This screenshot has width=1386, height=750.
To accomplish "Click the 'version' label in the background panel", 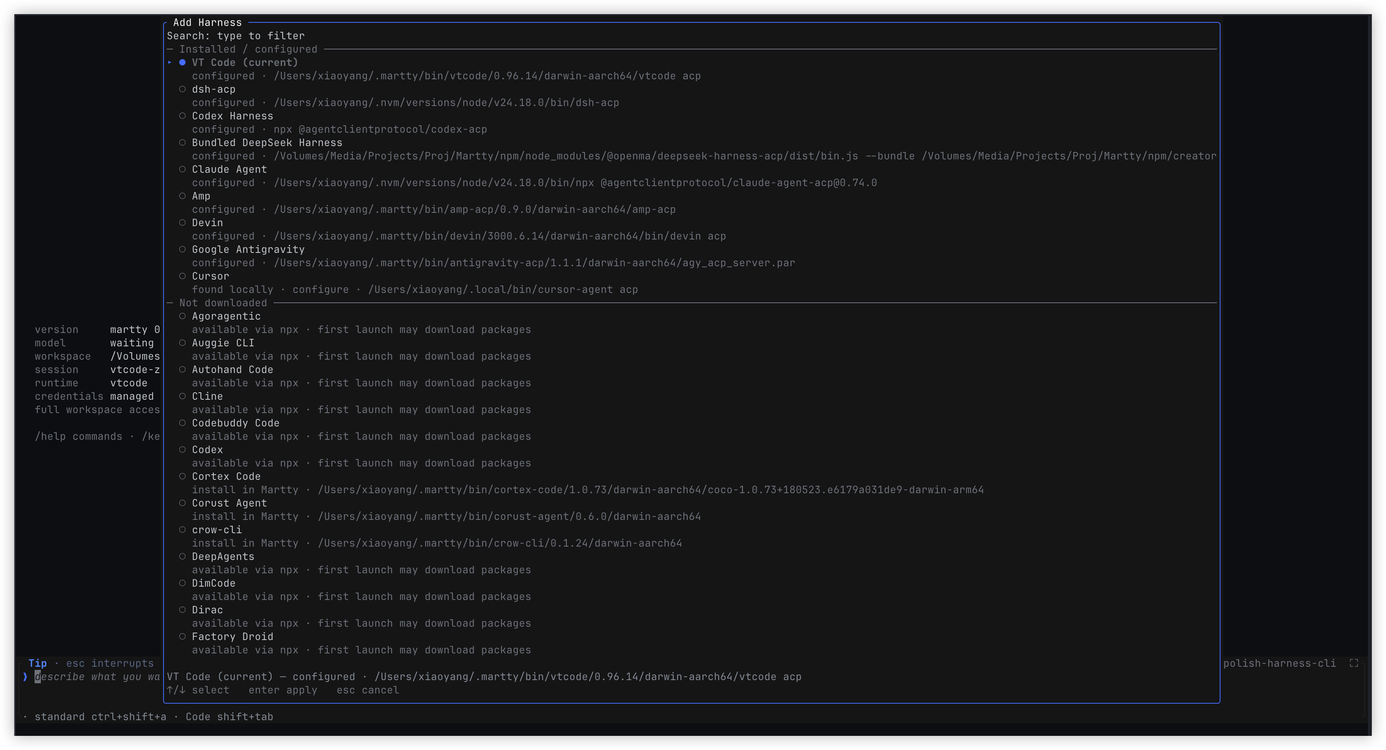I will coord(57,329).
